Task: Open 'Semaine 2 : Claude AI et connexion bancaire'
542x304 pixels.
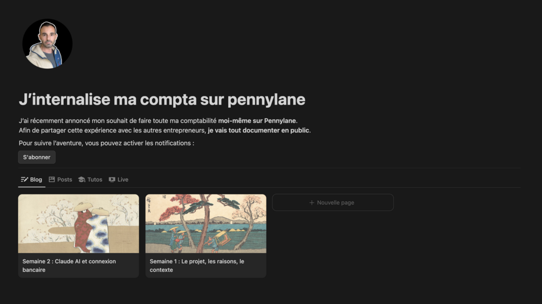Action: point(69,266)
